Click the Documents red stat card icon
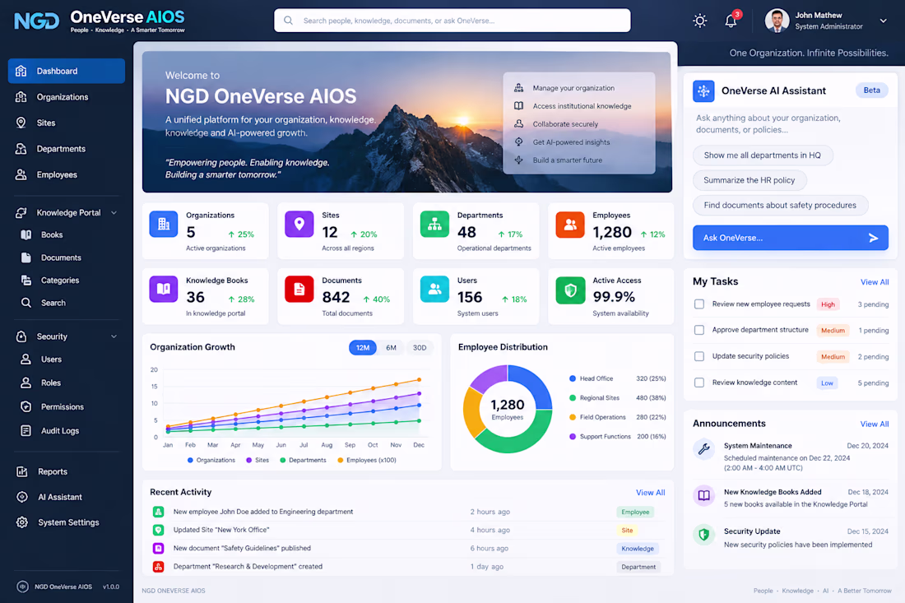This screenshot has height=603, width=905. 299,289
